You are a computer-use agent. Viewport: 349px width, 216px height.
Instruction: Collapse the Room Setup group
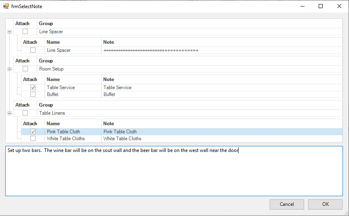pyautogui.click(x=9, y=69)
